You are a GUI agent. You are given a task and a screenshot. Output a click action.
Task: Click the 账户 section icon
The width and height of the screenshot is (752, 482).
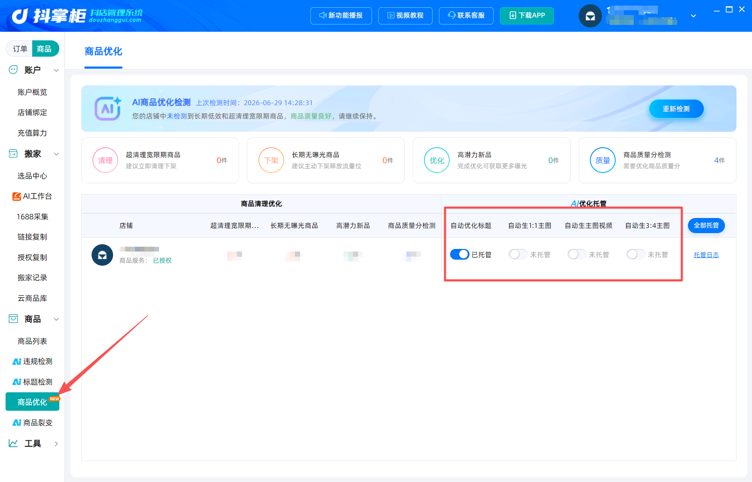click(13, 70)
